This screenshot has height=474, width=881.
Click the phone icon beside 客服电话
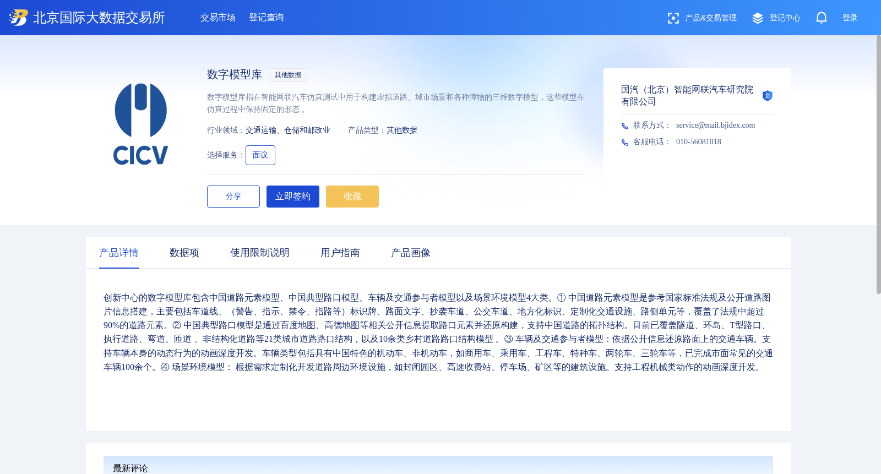click(x=624, y=143)
